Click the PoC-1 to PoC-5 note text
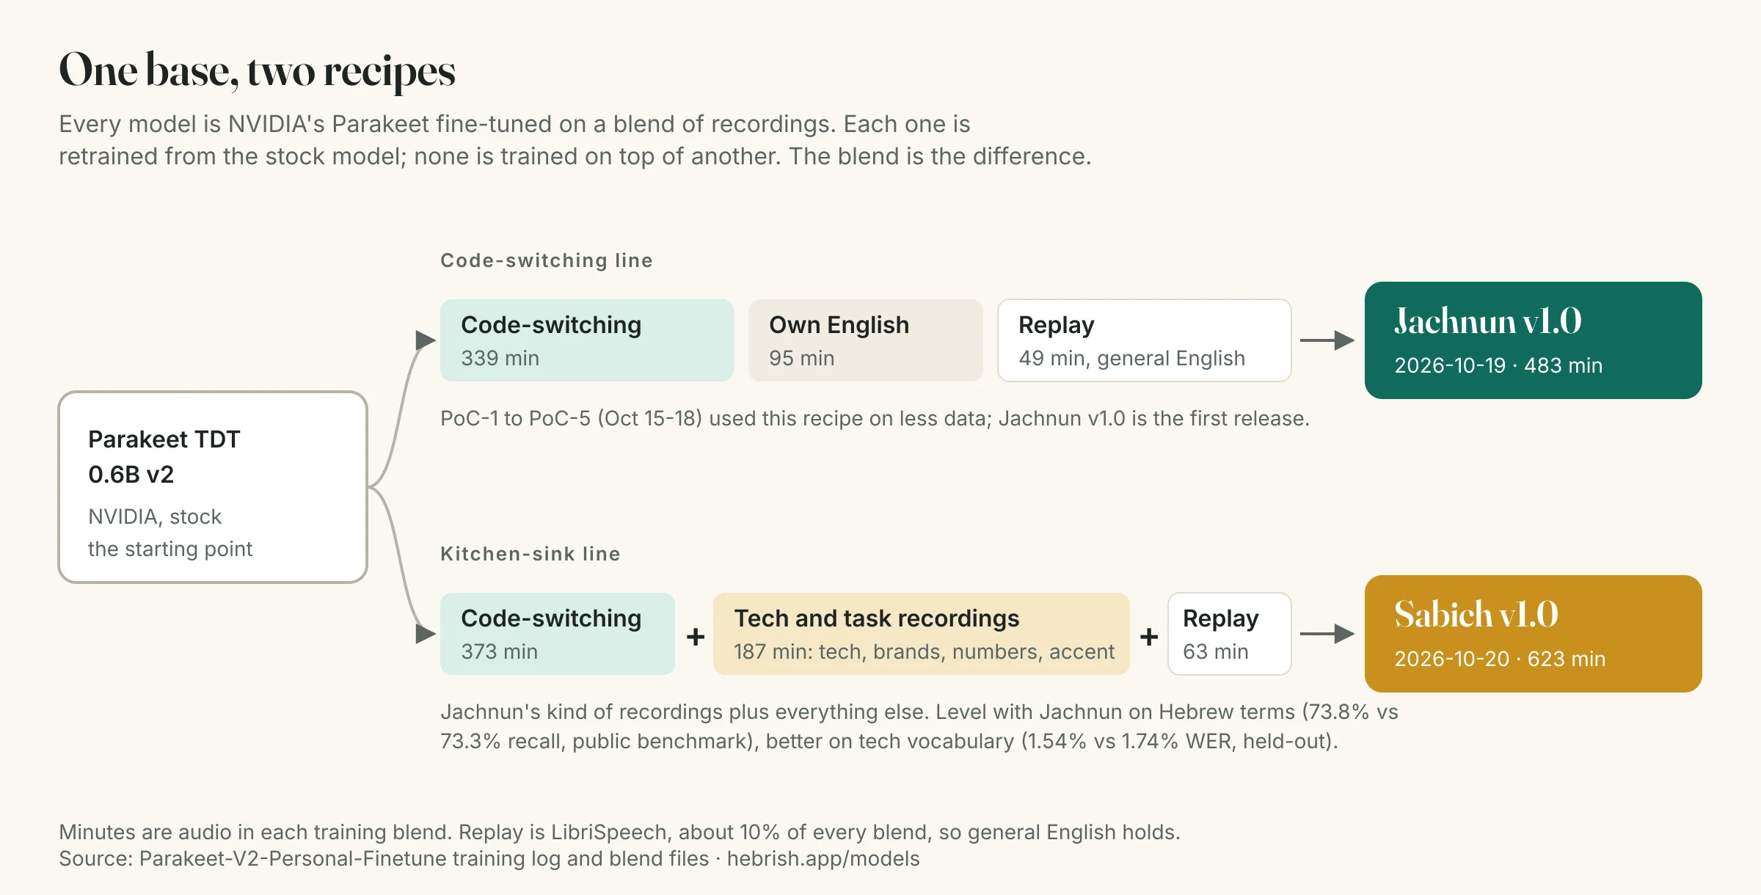The image size is (1761, 895). (x=875, y=419)
